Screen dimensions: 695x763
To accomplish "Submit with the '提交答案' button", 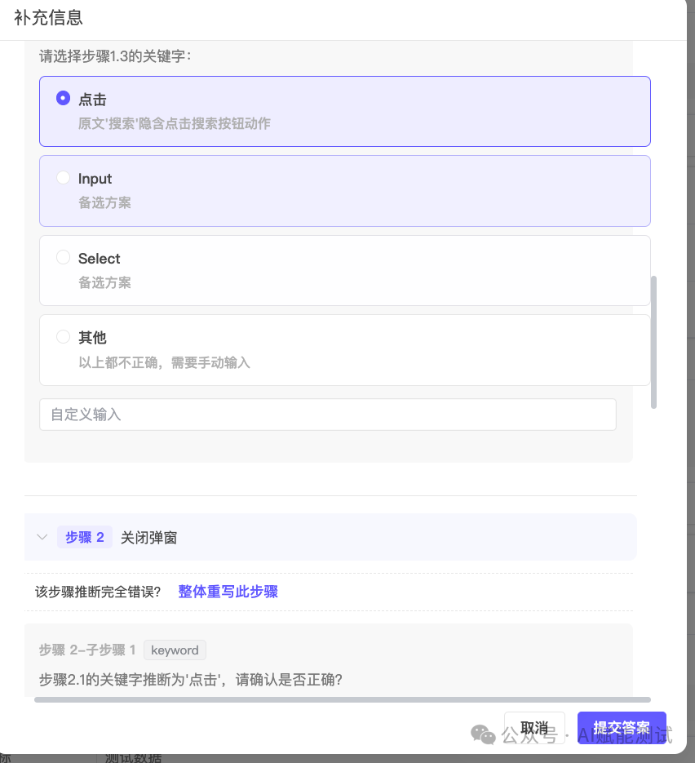I will [621, 728].
